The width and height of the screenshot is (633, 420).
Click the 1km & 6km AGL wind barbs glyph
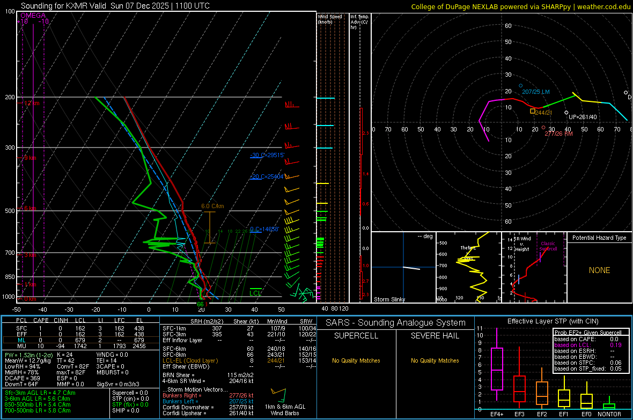[278, 395]
